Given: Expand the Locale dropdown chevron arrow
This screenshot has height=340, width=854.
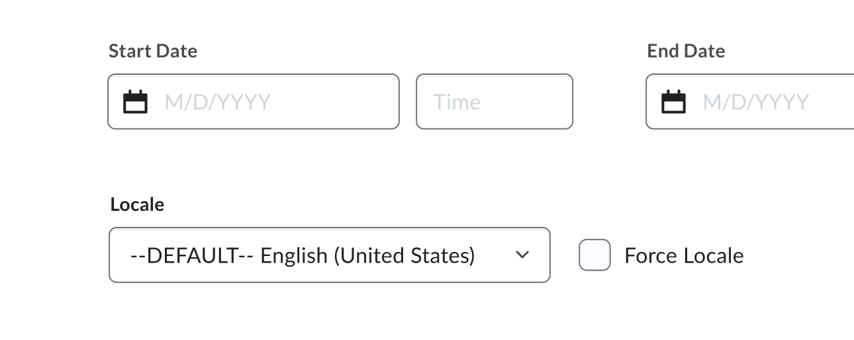Looking at the screenshot, I should 522,255.
